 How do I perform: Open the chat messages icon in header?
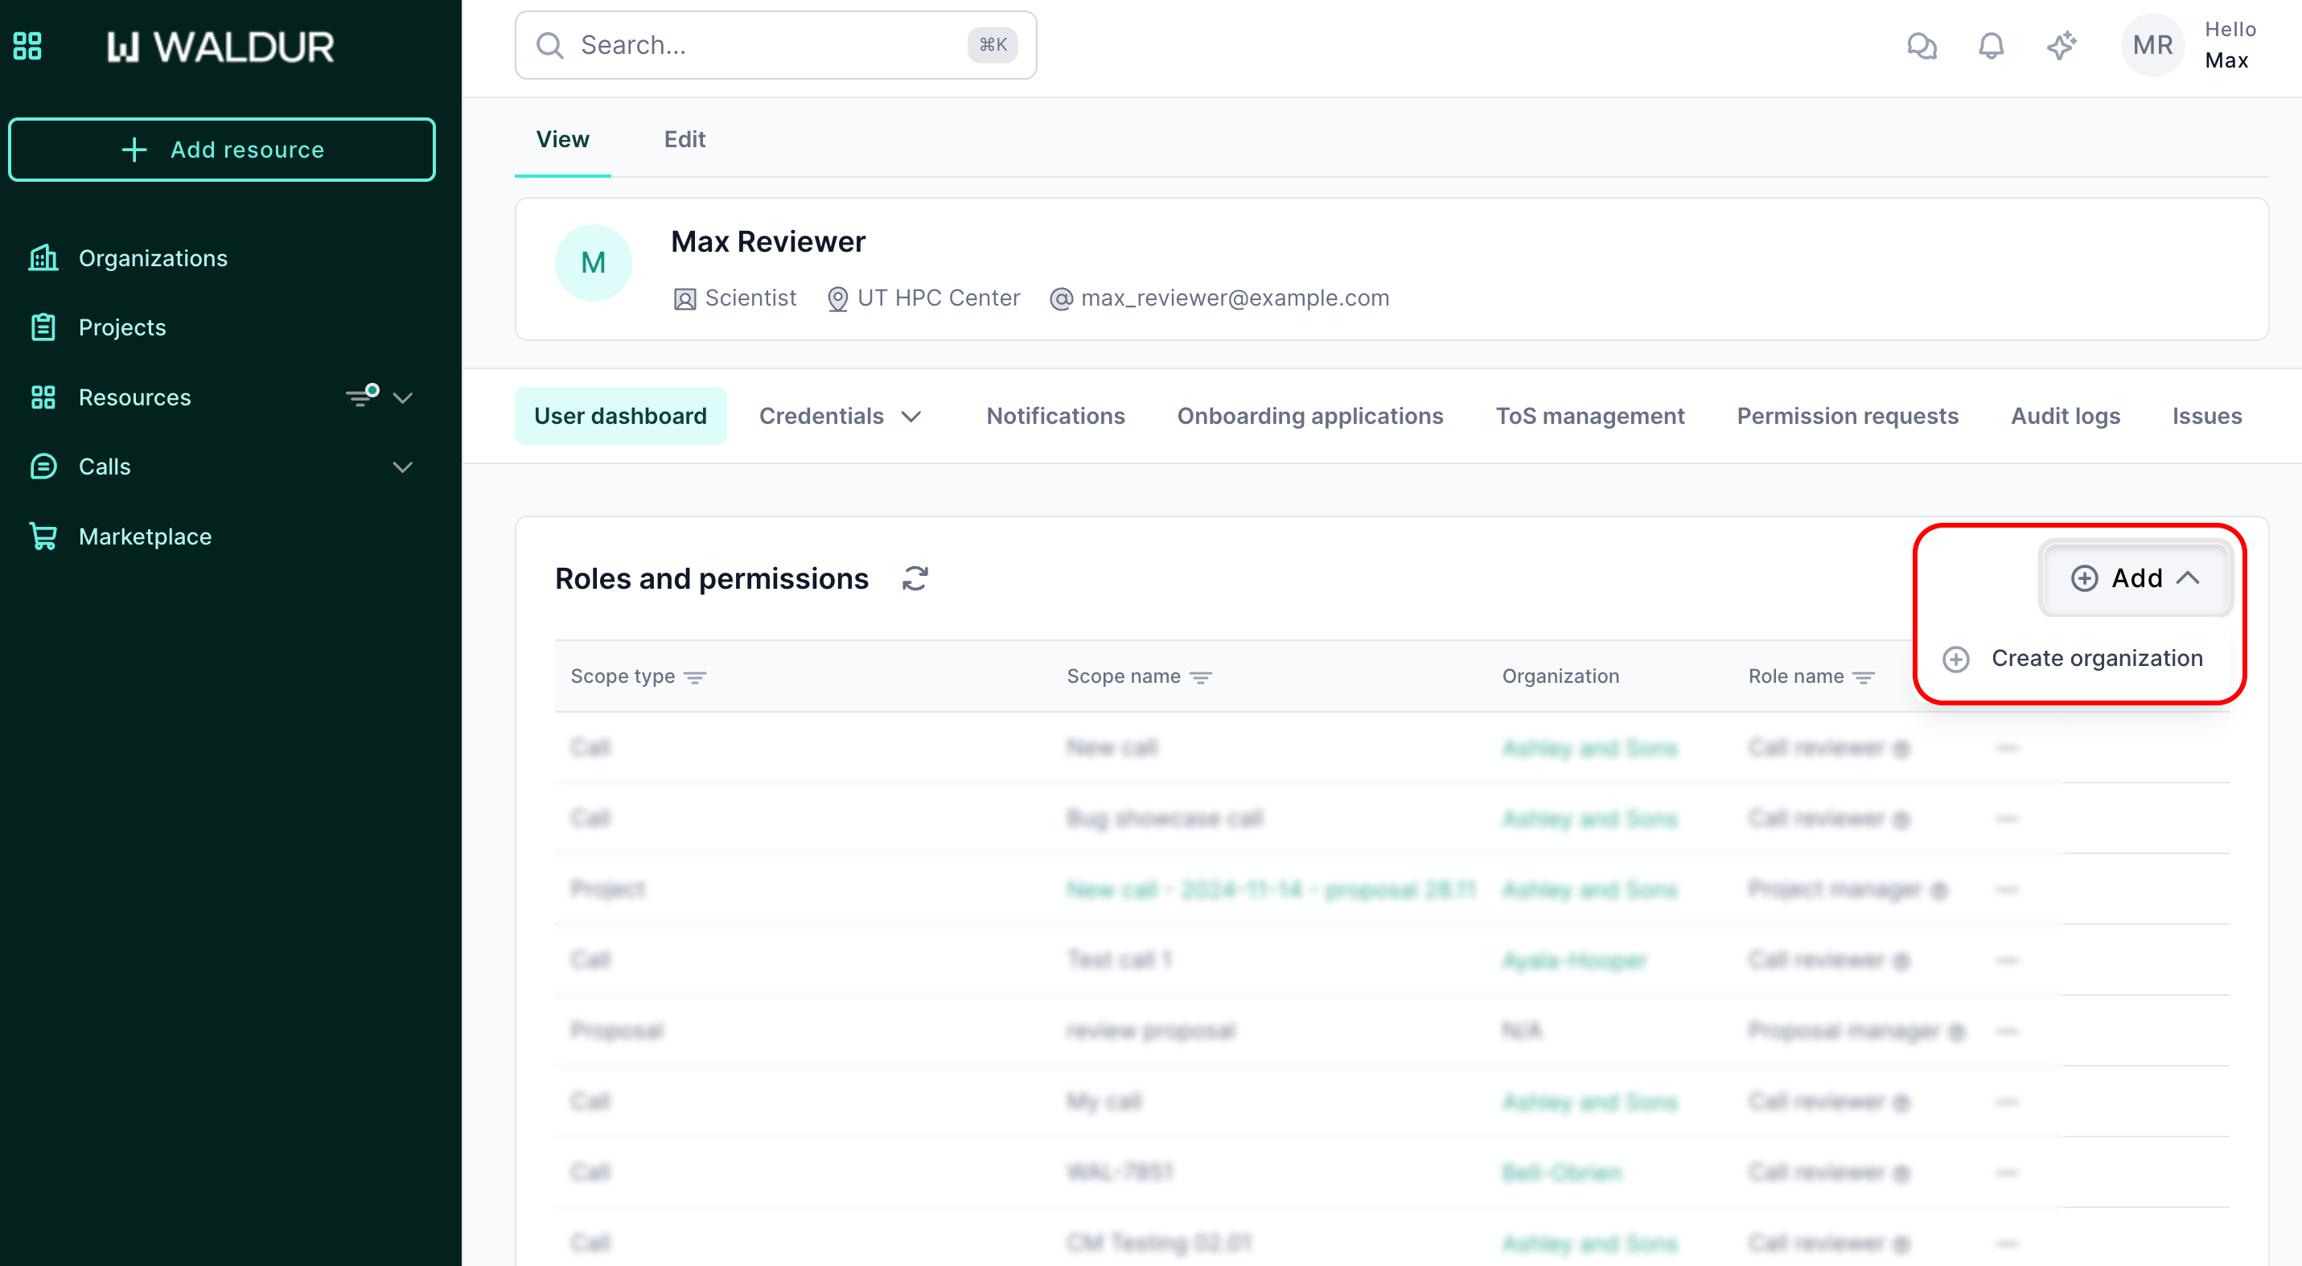click(1922, 46)
